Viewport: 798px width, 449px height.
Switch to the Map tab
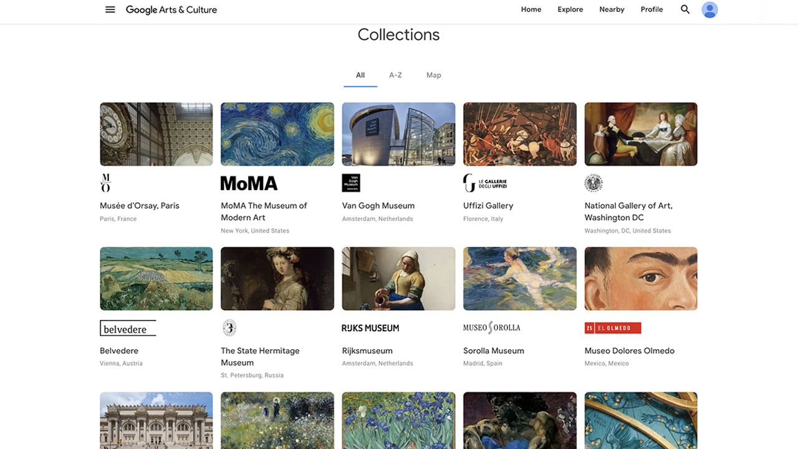(x=433, y=75)
